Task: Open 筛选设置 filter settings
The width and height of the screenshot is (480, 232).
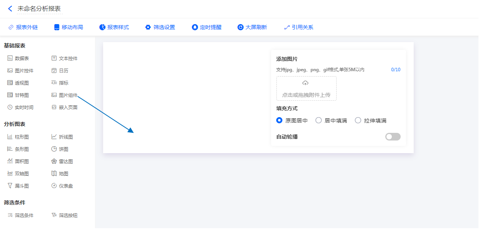Action: click(160, 27)
